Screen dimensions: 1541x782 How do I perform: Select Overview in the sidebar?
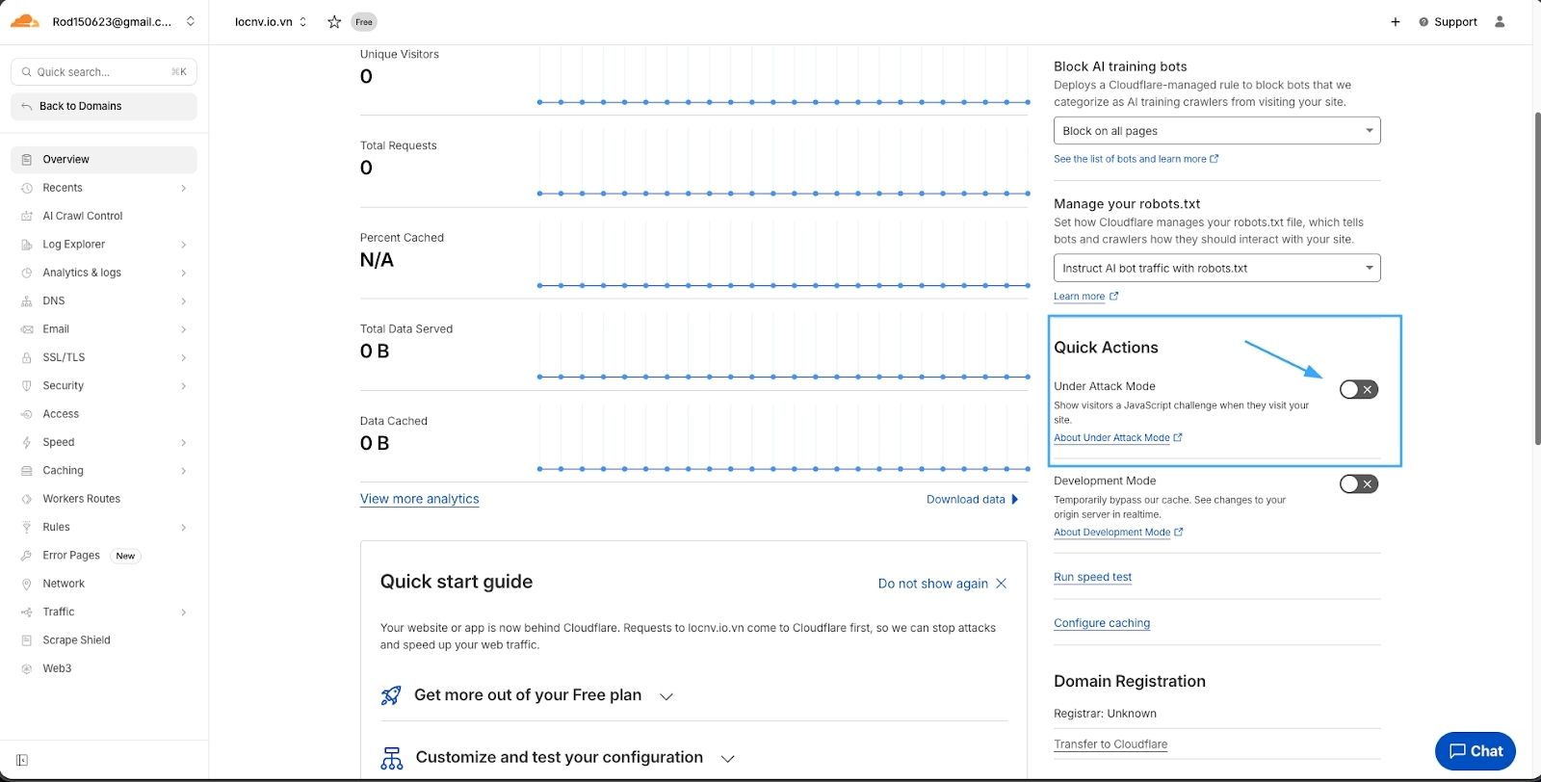point(67,159)
